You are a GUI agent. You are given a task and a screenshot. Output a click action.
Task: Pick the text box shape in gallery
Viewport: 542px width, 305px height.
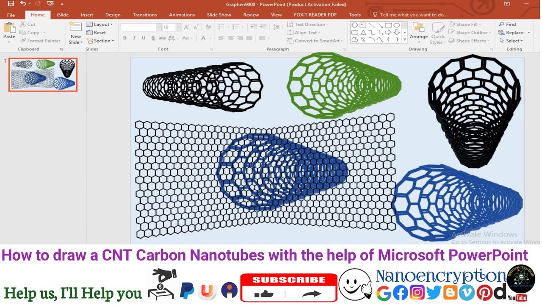pos(363,25)
